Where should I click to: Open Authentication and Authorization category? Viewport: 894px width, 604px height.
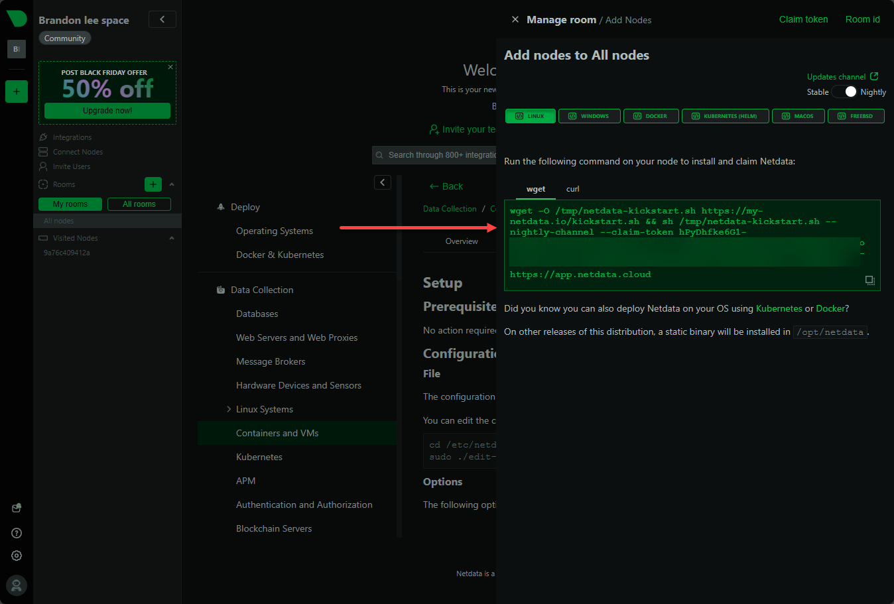(x=304, y=505)
